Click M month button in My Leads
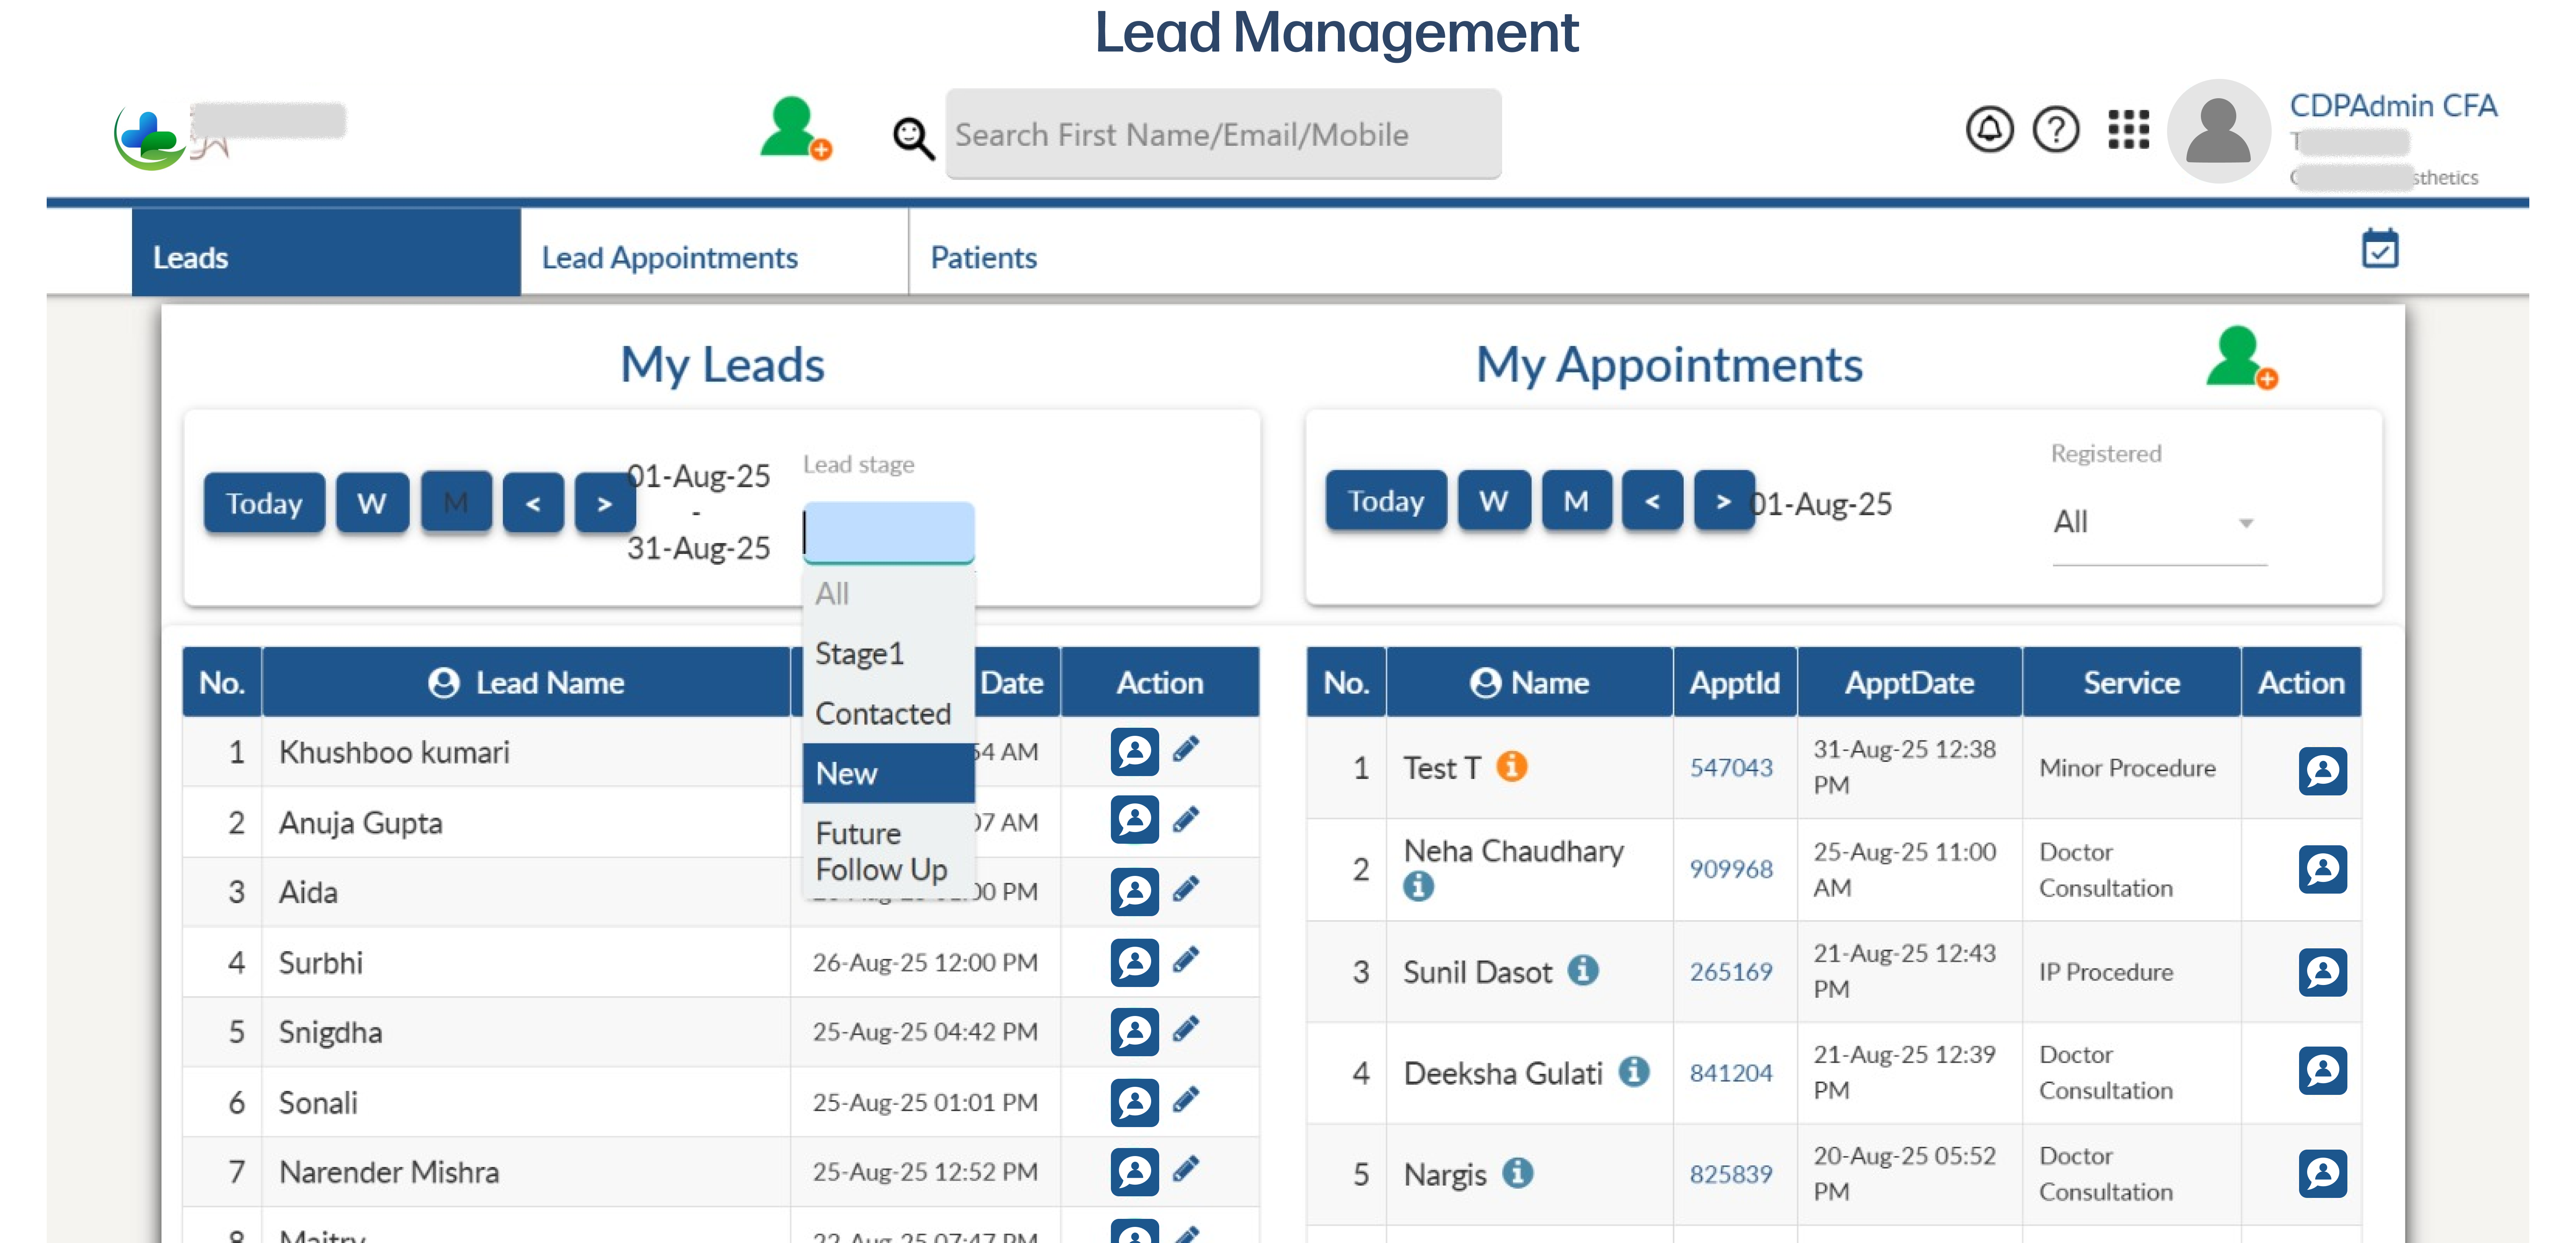Screen dimensions: 2576x1243 pyautogui.click(x=456, y=502)
